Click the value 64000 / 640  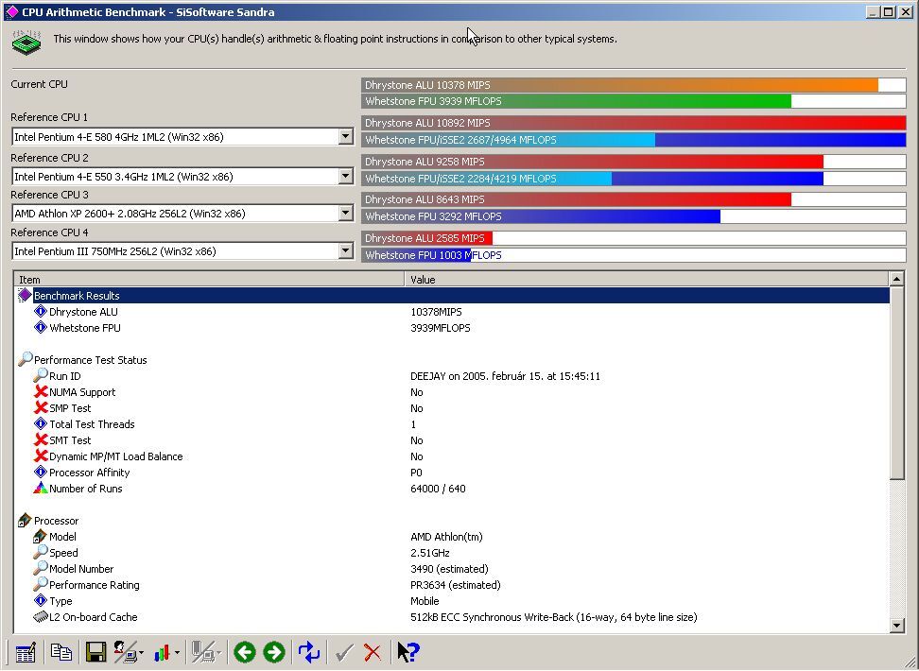pyautogui.click(x=438, y=489)
